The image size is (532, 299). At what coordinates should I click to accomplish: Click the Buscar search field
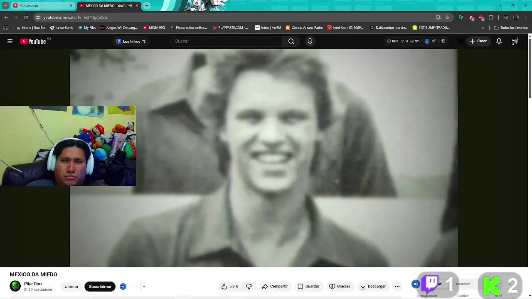227,41
